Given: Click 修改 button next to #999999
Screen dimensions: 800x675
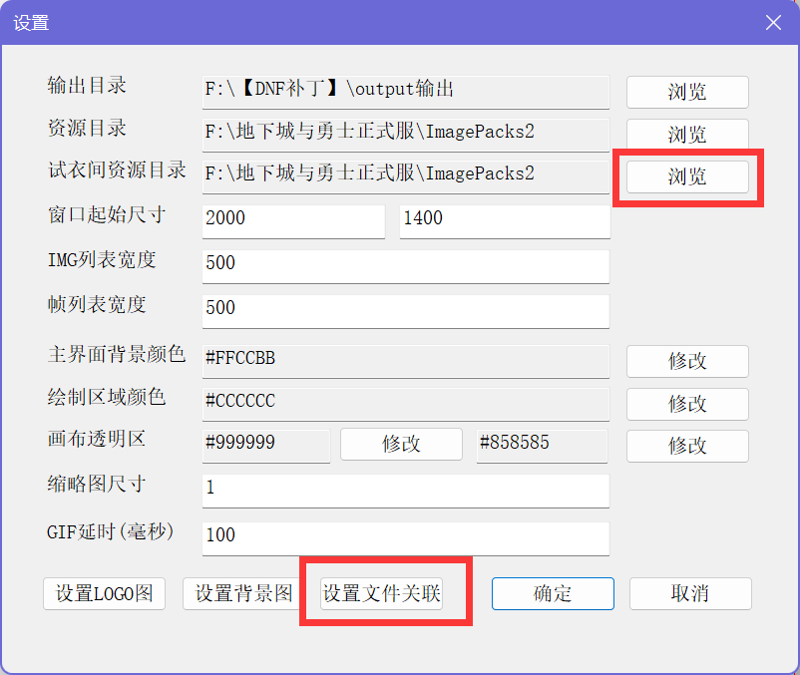Looking at the screenshot, I should coord(401,444).
